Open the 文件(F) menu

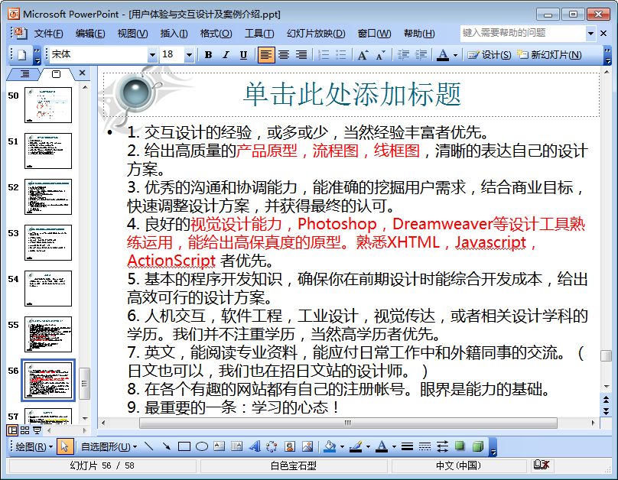point(48,34)
